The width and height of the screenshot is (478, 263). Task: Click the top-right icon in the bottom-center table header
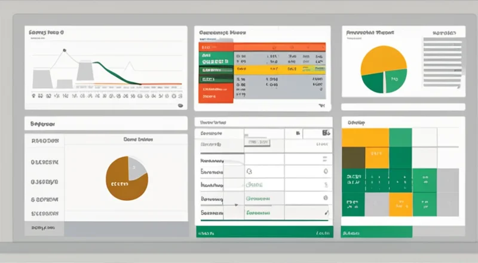(326, 133)
